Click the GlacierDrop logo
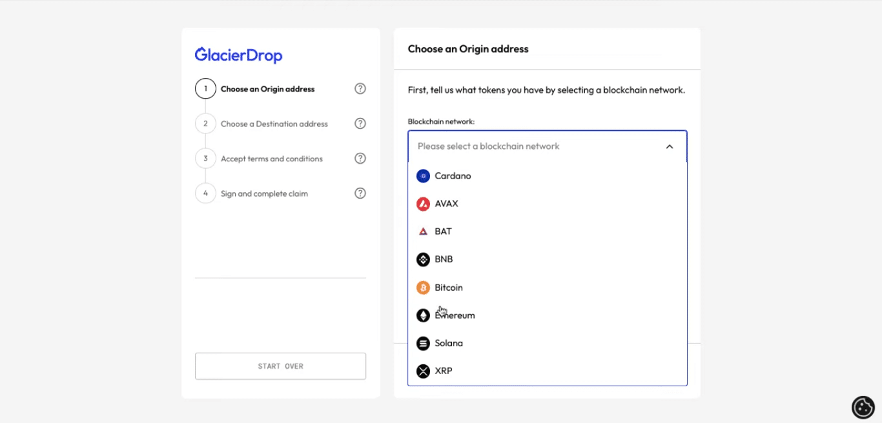Screen dimensions: 882x423 click(239, 55)
